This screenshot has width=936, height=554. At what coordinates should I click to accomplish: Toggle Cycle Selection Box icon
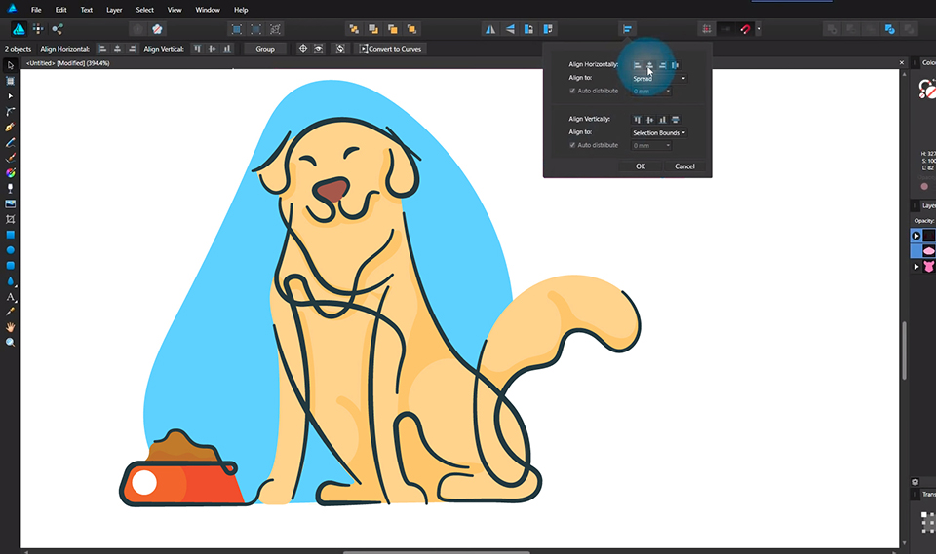[x=340, y=49]
